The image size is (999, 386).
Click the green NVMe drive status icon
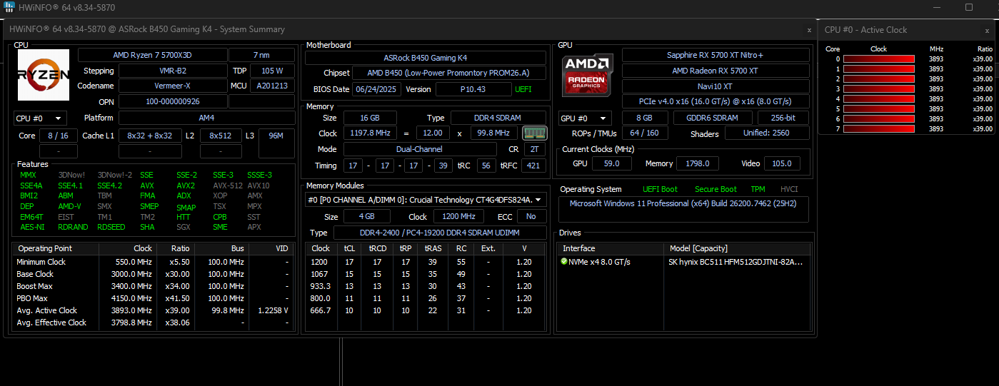pos(564,262)
